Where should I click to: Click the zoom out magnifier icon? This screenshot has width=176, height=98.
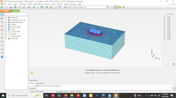pos(38,7)
